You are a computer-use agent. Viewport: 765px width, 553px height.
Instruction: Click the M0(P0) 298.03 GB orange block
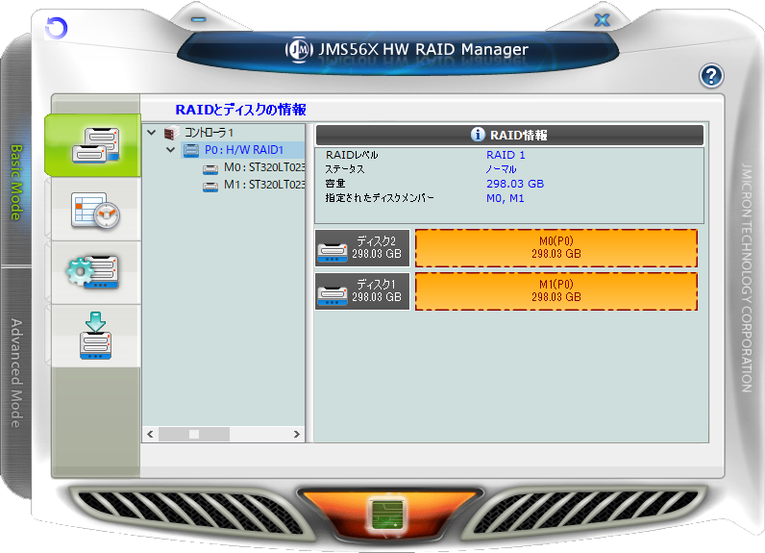click(x=556, y=248)
